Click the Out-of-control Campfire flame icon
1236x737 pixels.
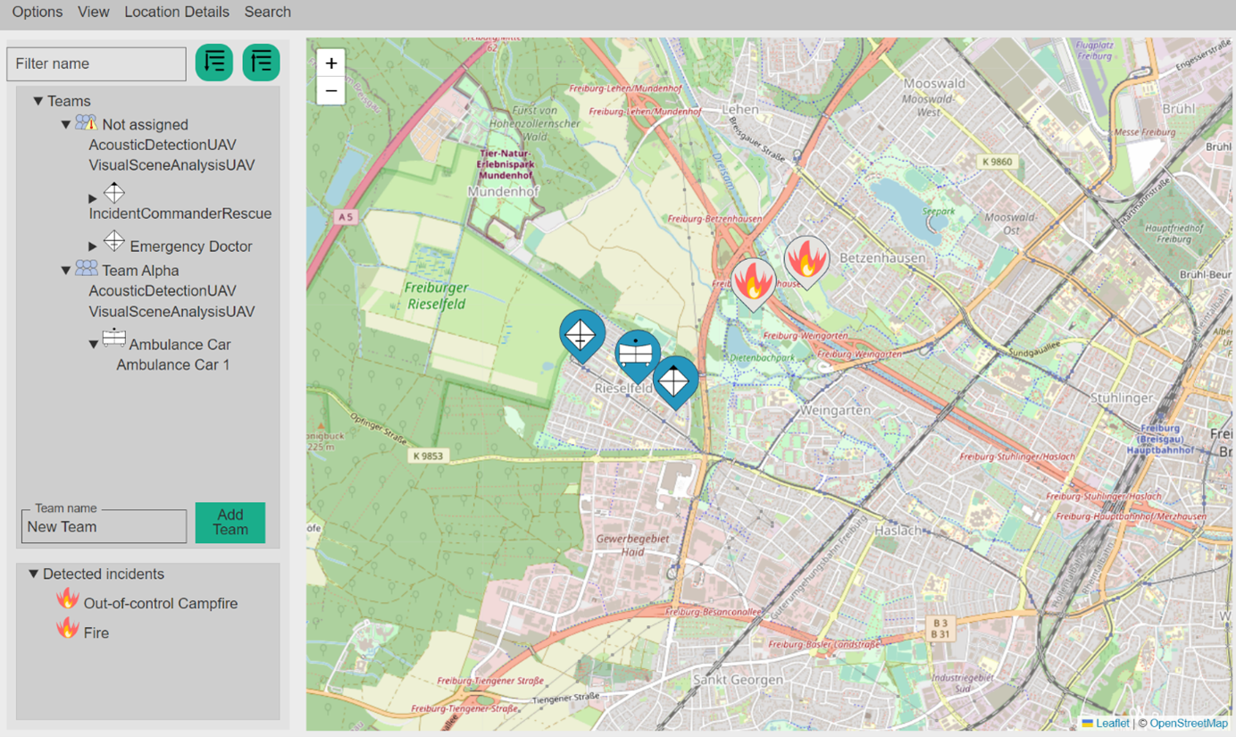[68, 599]
